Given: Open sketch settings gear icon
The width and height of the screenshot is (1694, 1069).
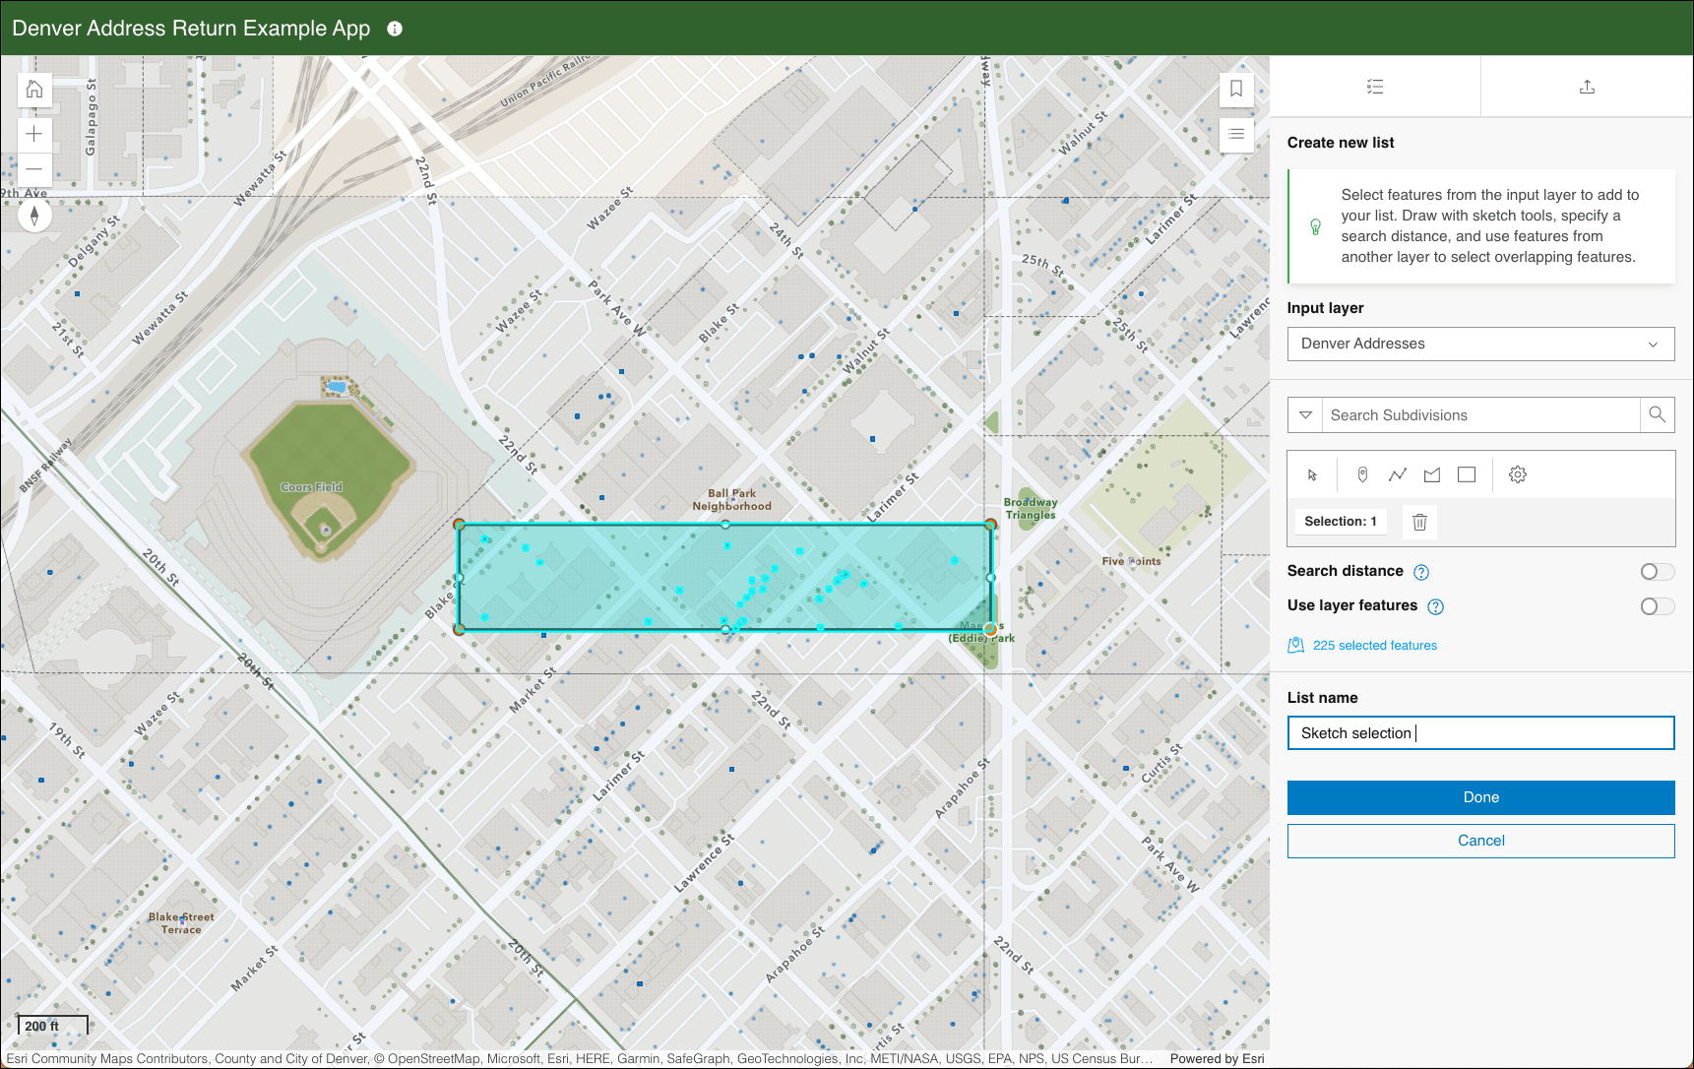Looking at the screenshot, I should pyautogui.click(x=1518, y=474).
